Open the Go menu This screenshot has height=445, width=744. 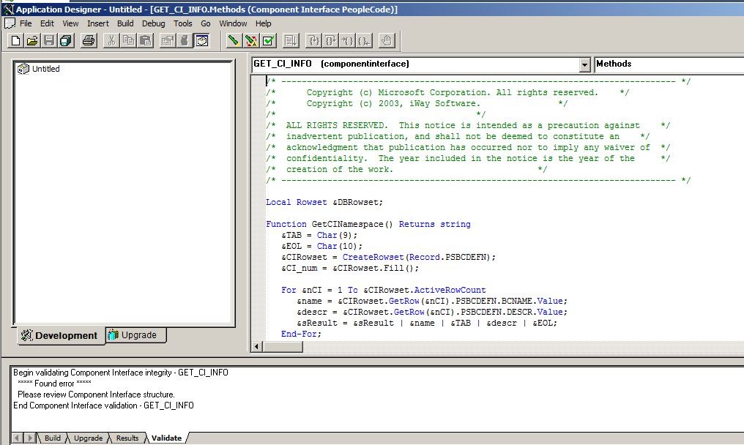(206, 23)
